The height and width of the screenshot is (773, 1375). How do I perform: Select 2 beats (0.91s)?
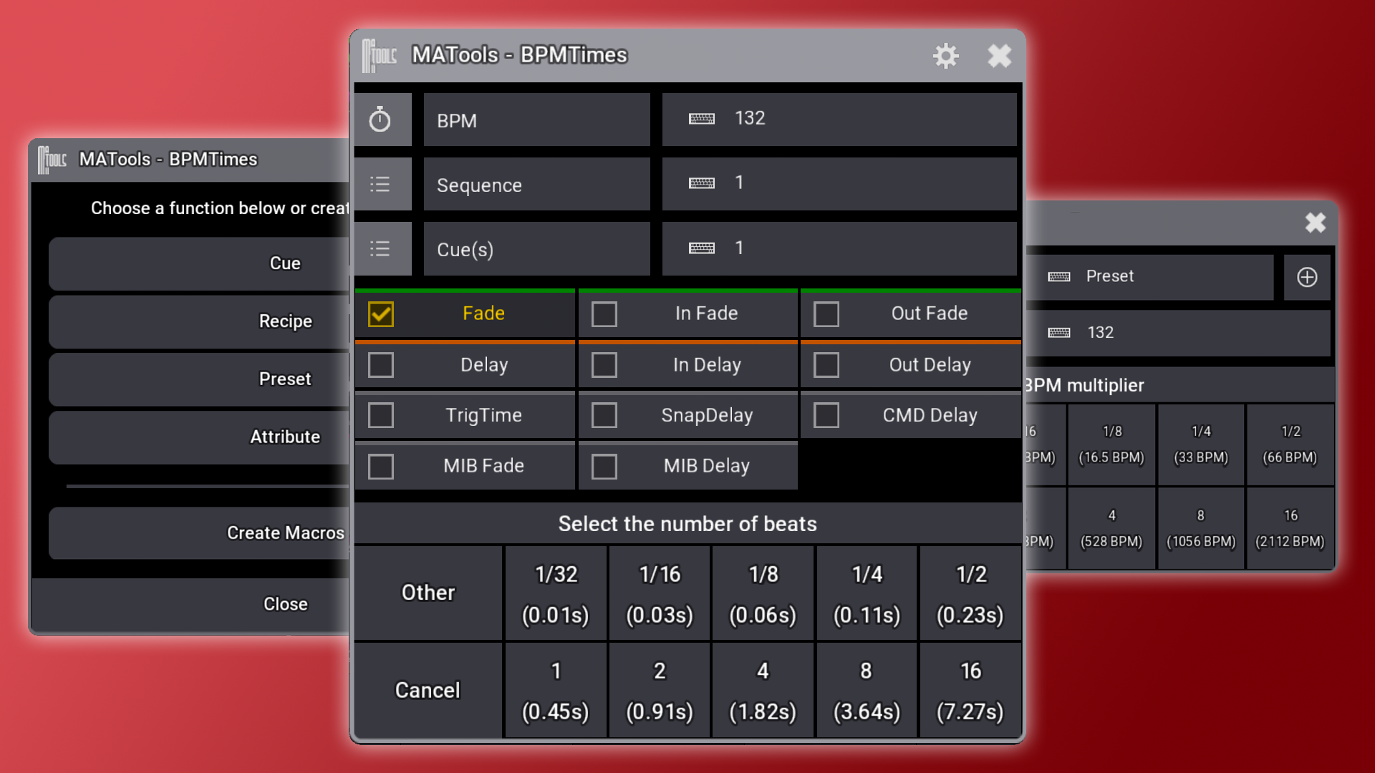(660, 690)
